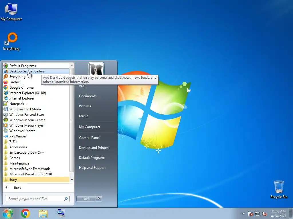Viewport: 293px width, 219px height.
Task: Click the on-screen keyboard taskbar icon
Action: [61, 213]
